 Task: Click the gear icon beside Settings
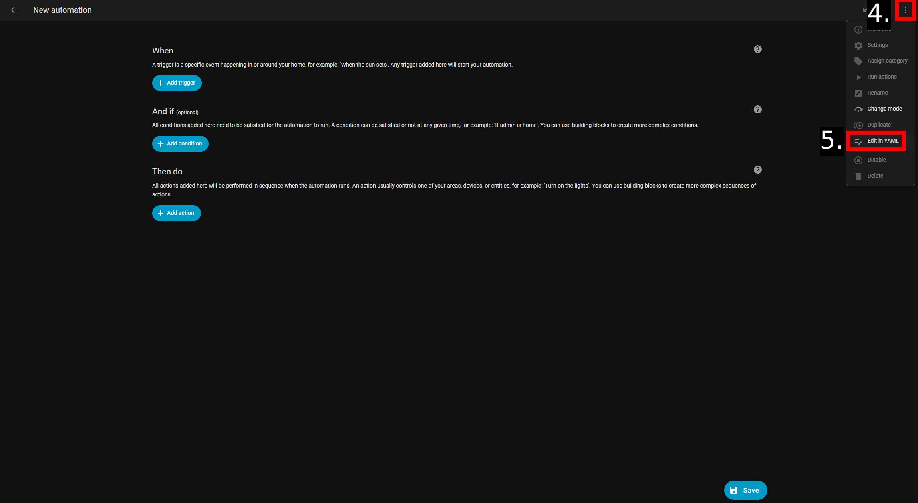tap(858, 45)
